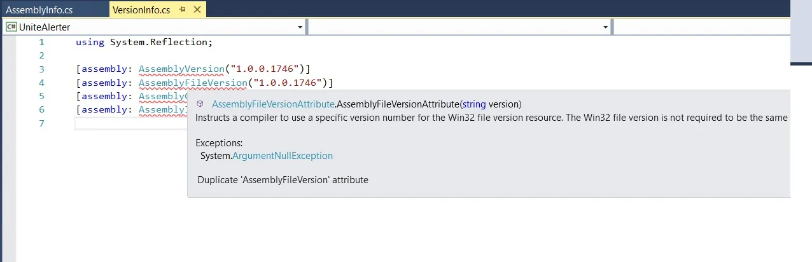Open the UniteAlerter project dropdown

coord(300,27)
